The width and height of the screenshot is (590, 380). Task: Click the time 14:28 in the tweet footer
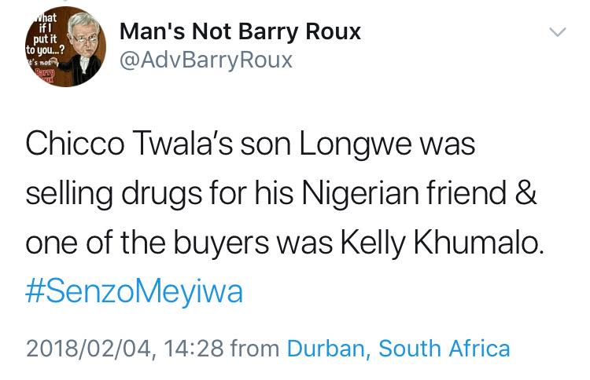point(194,349)
